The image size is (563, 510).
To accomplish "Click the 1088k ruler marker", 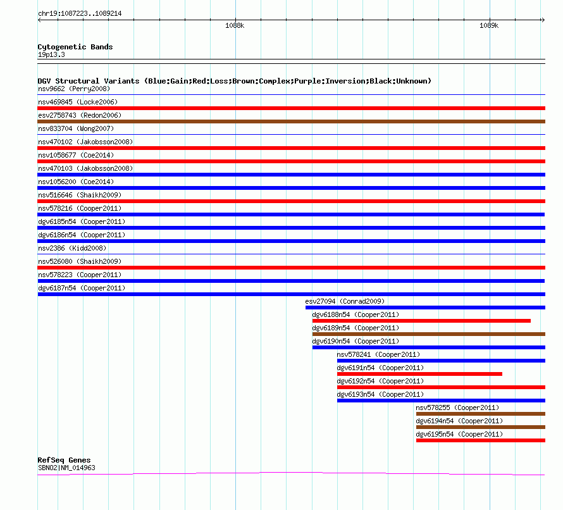I will click(235, 25).
